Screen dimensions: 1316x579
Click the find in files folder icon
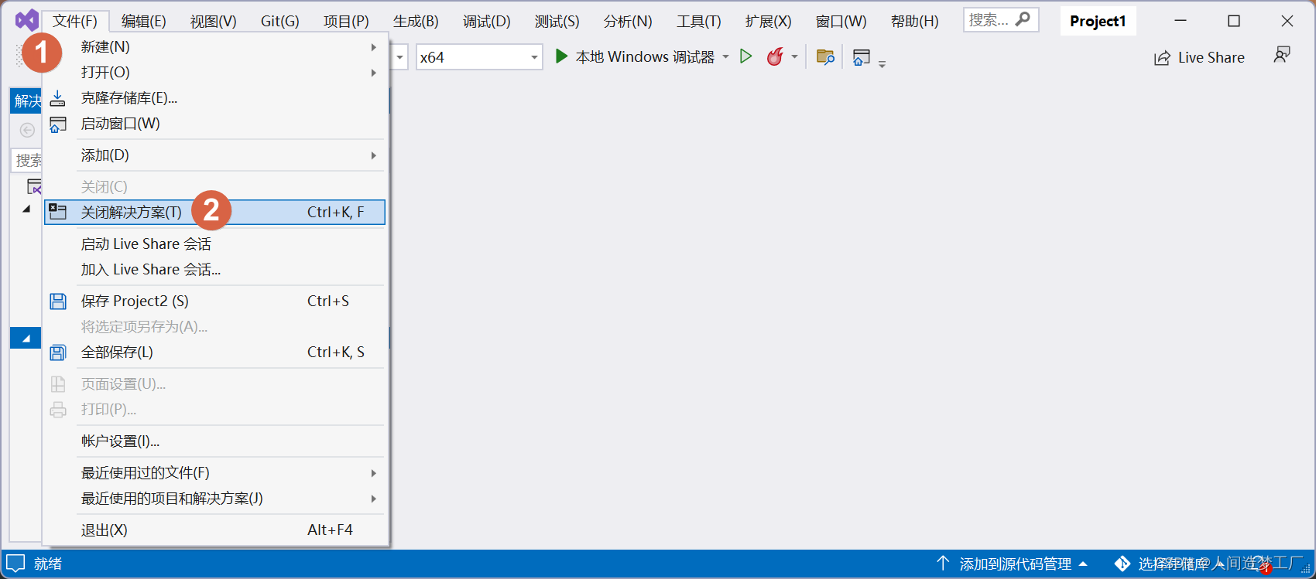point(825,57)
